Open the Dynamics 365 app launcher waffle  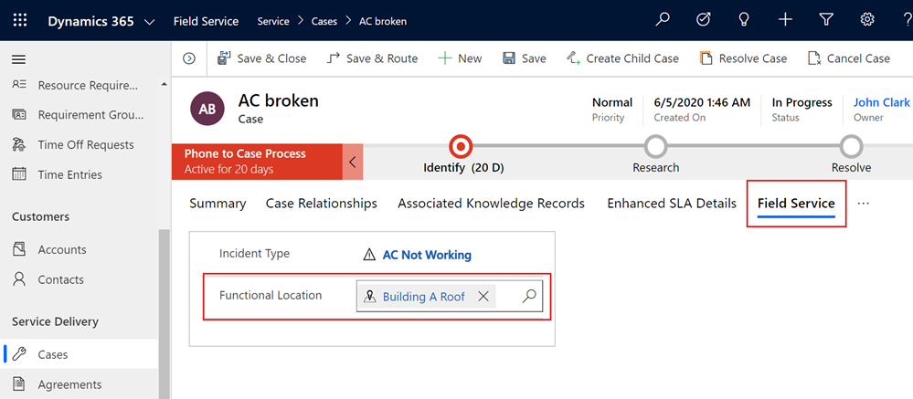tap(20, 21)
